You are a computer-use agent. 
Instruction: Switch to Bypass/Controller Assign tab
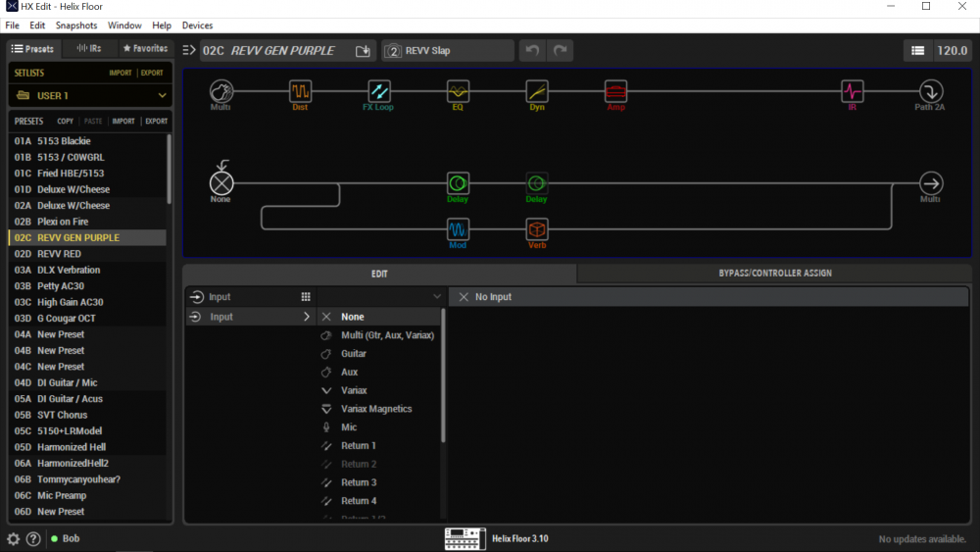[x=774, y=274]
